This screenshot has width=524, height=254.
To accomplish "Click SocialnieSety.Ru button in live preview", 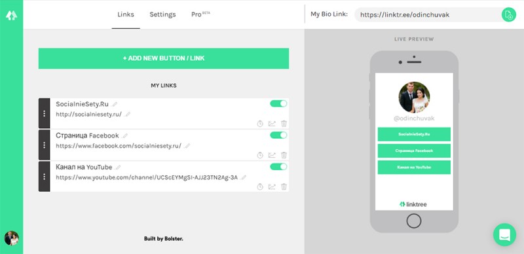I will 414,134.
